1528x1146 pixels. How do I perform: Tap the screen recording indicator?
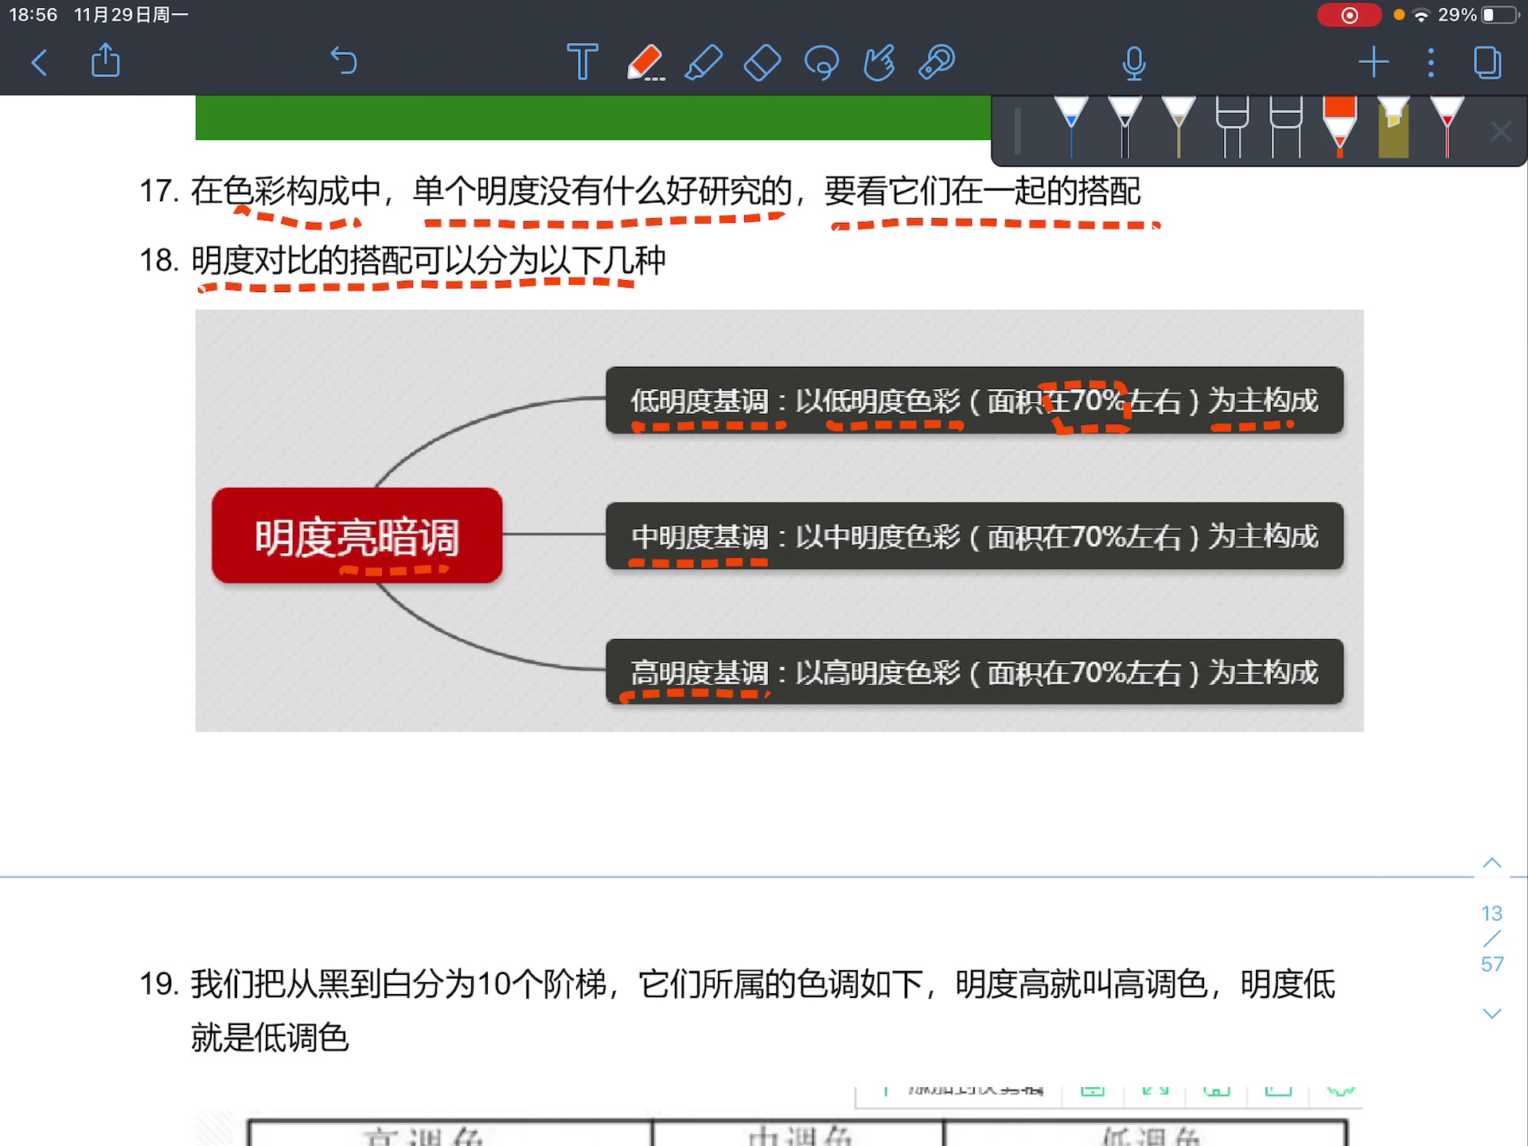[1350, 15]
